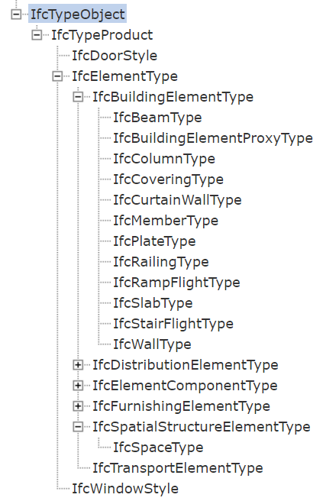The image size is (326, 501).
Task: Select the IfcSpaceType item
Action: click(x=158, y=448)
